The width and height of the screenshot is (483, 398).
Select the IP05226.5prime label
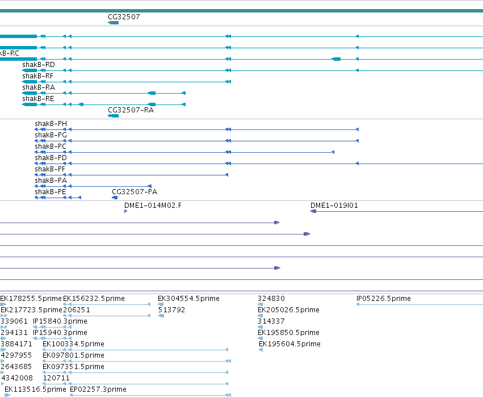(384, 299)
